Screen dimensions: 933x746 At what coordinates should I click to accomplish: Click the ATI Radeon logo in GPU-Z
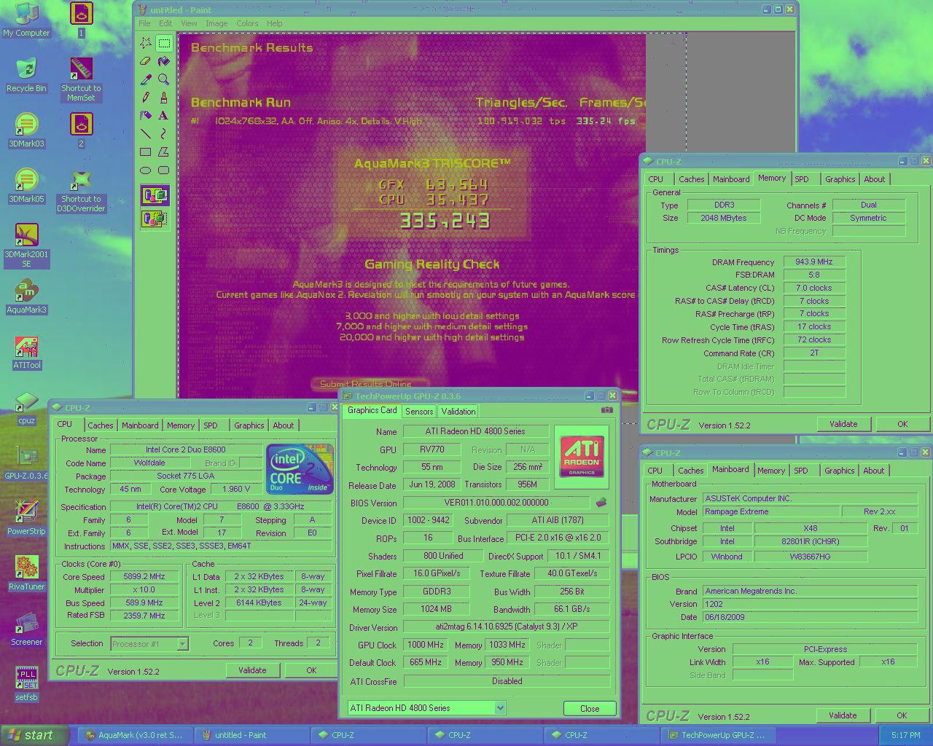582,456
